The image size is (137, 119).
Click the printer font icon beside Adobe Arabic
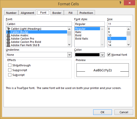click(8, 35)
